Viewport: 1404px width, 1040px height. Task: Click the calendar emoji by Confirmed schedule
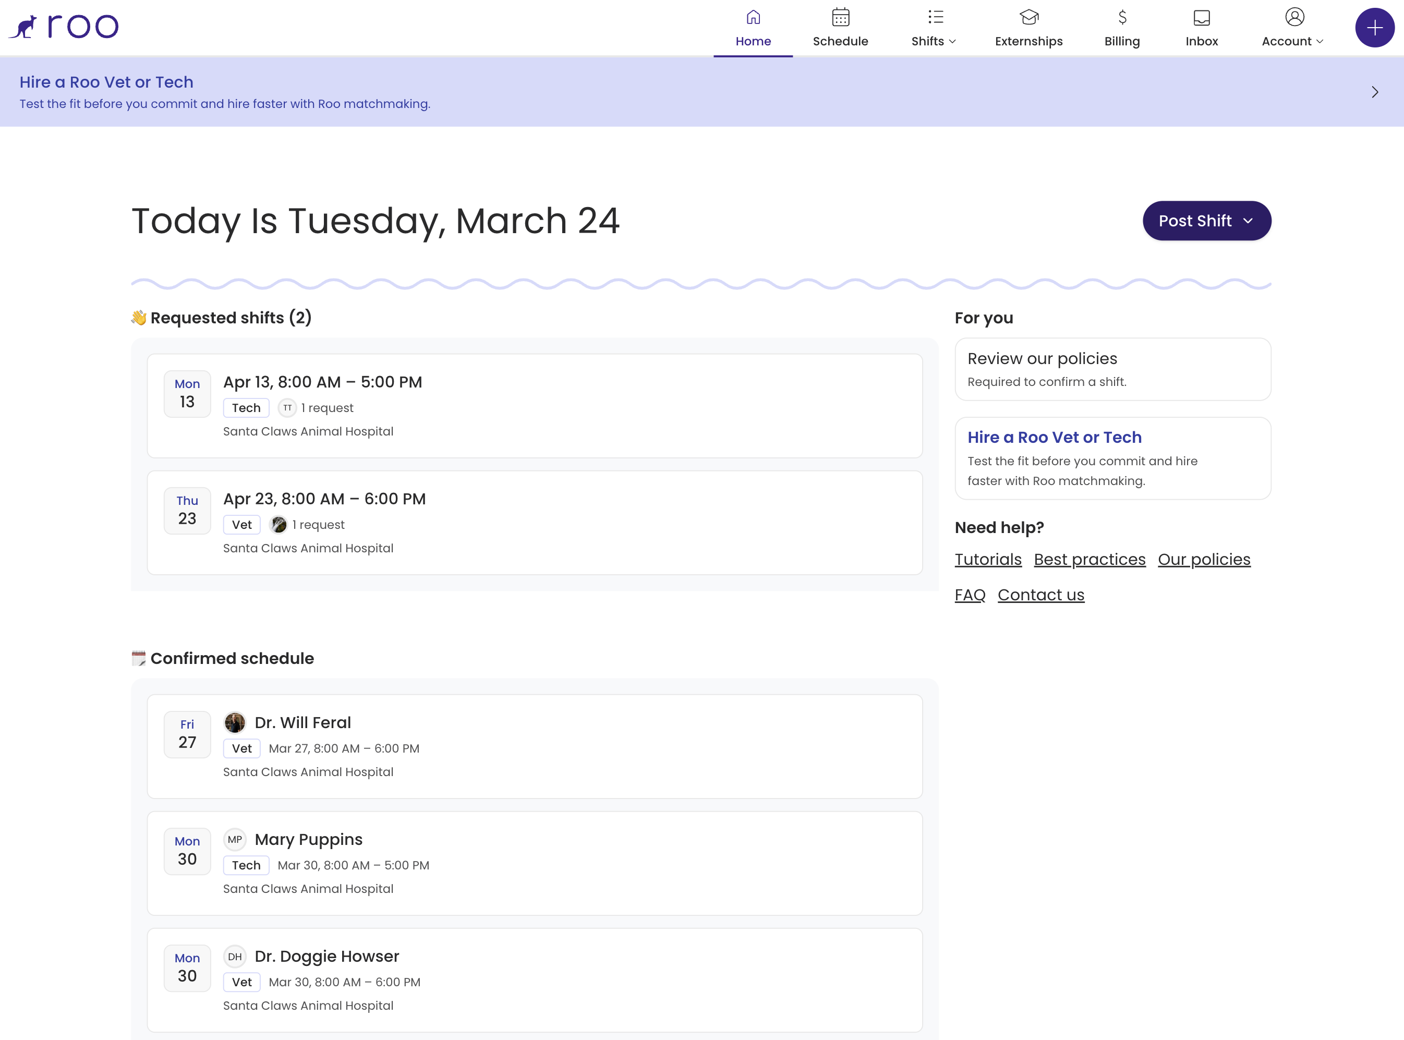click(x=139, y=659)
